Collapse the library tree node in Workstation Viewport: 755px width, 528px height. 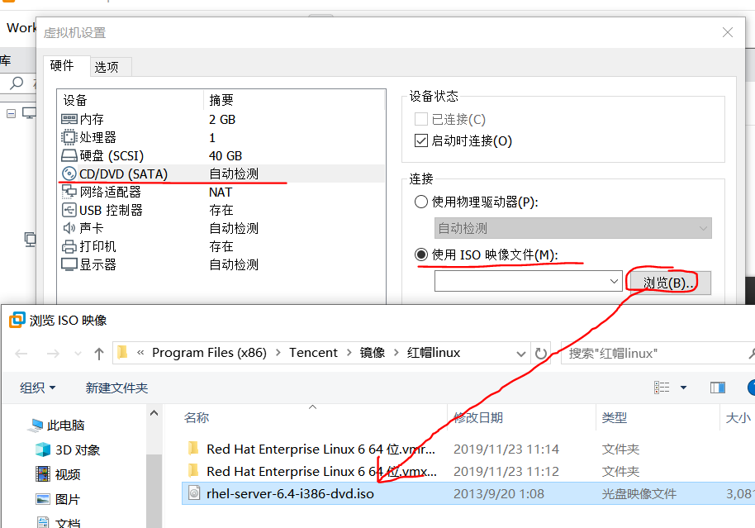11,114
